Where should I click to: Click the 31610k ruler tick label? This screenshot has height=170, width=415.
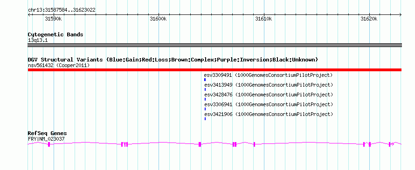pos(263,19)
